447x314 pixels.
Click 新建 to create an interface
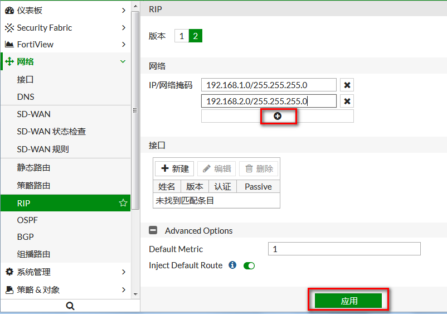coord(174,168)
